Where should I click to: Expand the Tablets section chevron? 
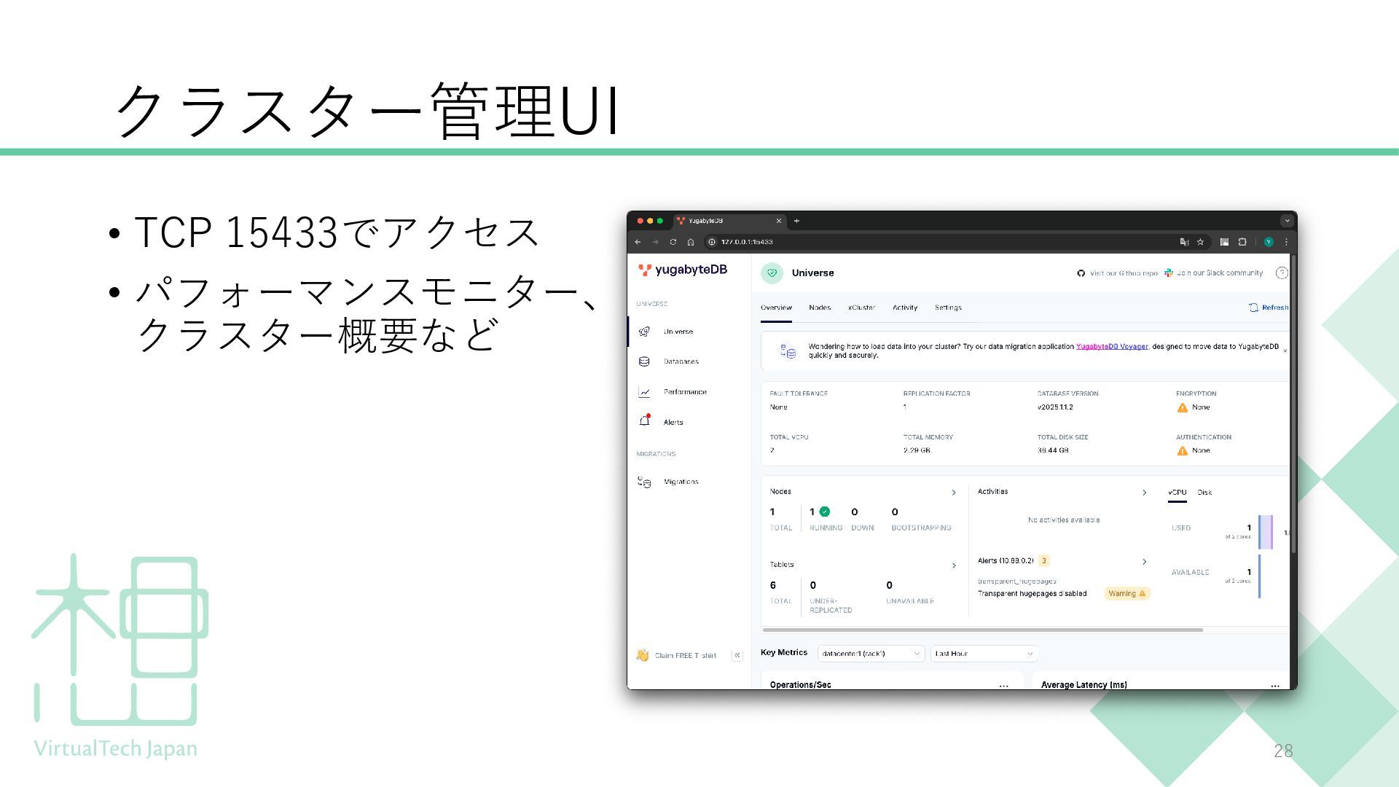point(954,565)
